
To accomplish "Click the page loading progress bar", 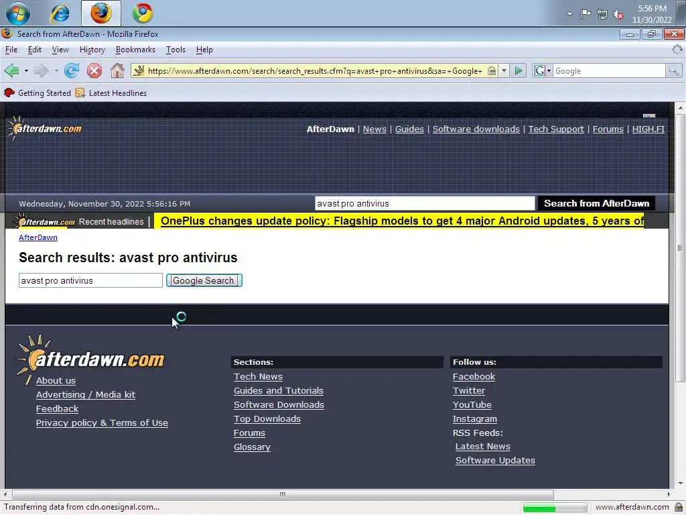I will tap(555, 508).
